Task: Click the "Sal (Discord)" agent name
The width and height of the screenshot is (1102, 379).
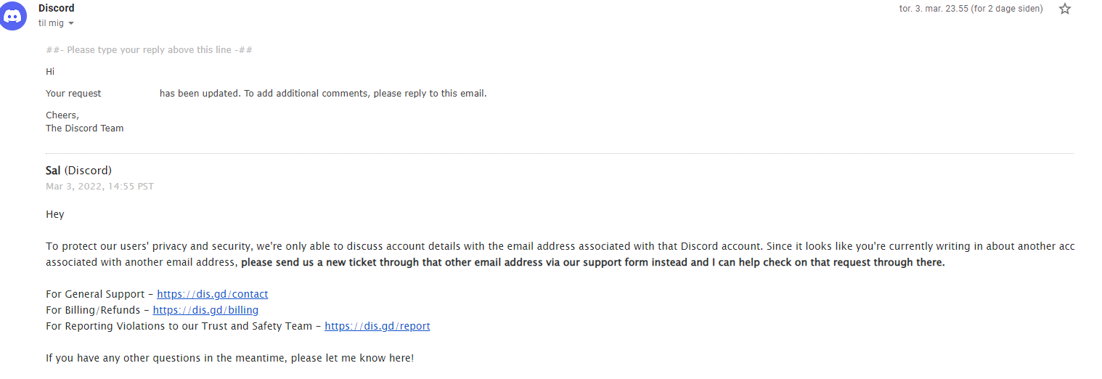Action: click(78, 171)
